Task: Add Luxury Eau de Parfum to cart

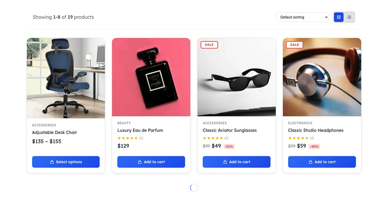Action: point(151,162)
